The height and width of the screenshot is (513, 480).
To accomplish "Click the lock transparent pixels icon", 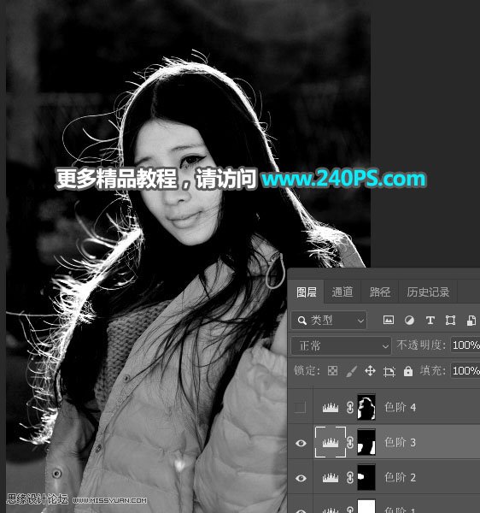I will [x=332, y=371].
